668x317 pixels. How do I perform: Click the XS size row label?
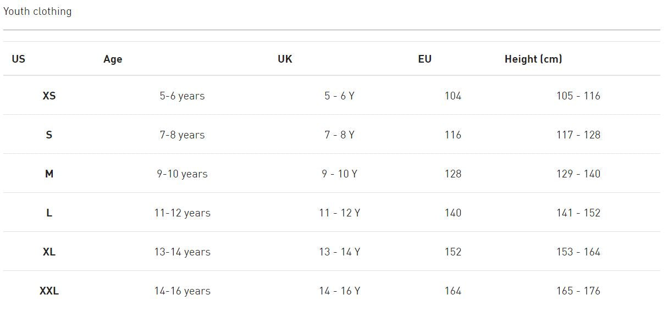pyautogui.click(x=49, y=96)
